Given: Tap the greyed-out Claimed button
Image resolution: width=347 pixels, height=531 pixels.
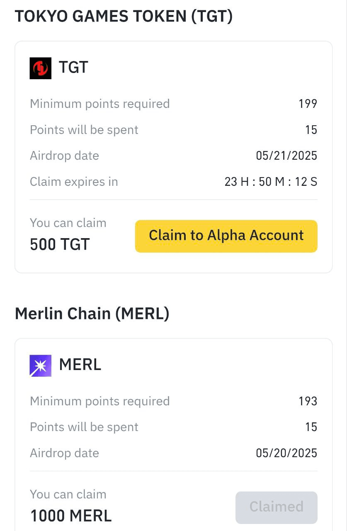Looking at the screenshot, I should coord(277,507).
